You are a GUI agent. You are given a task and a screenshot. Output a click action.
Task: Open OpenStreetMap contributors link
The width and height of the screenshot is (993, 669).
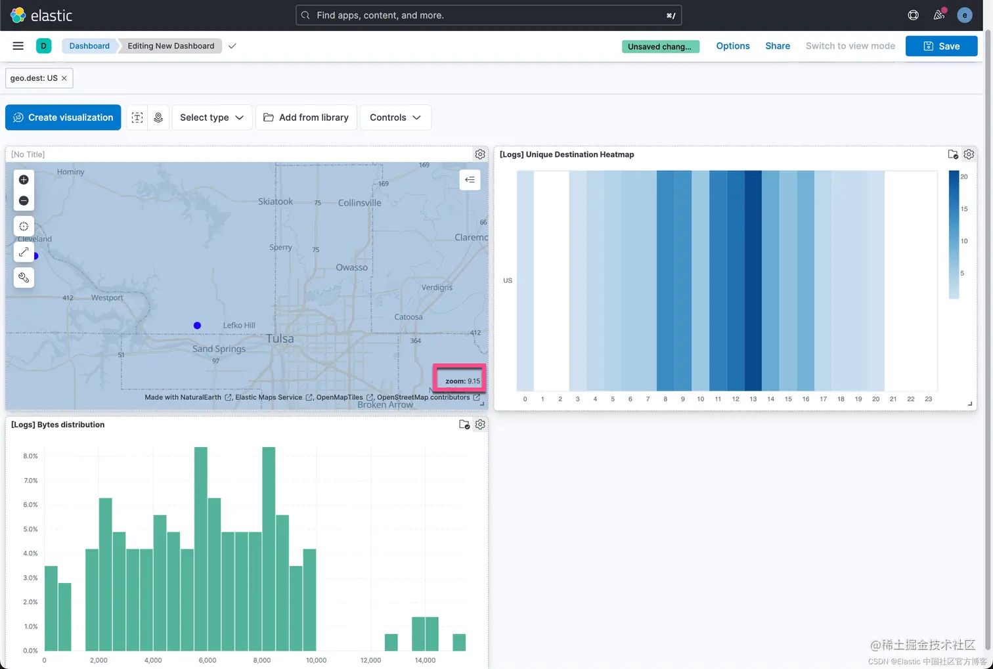(428, 397)
